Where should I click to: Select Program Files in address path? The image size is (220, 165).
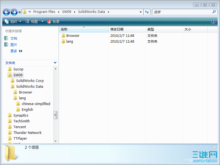[x=44, y=12]
